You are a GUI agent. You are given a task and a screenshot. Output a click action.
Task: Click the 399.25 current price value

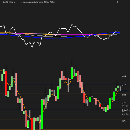[x=125, y=106]
